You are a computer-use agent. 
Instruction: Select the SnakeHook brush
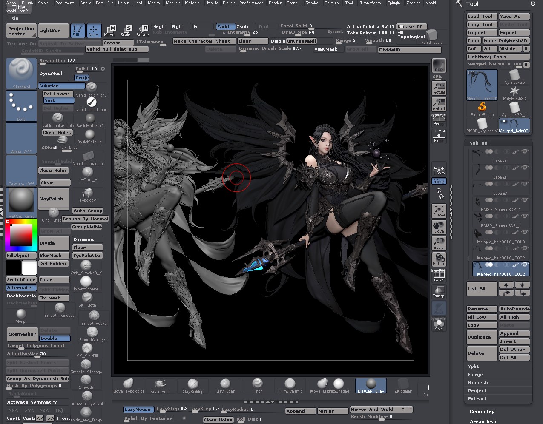coord(161,386)
